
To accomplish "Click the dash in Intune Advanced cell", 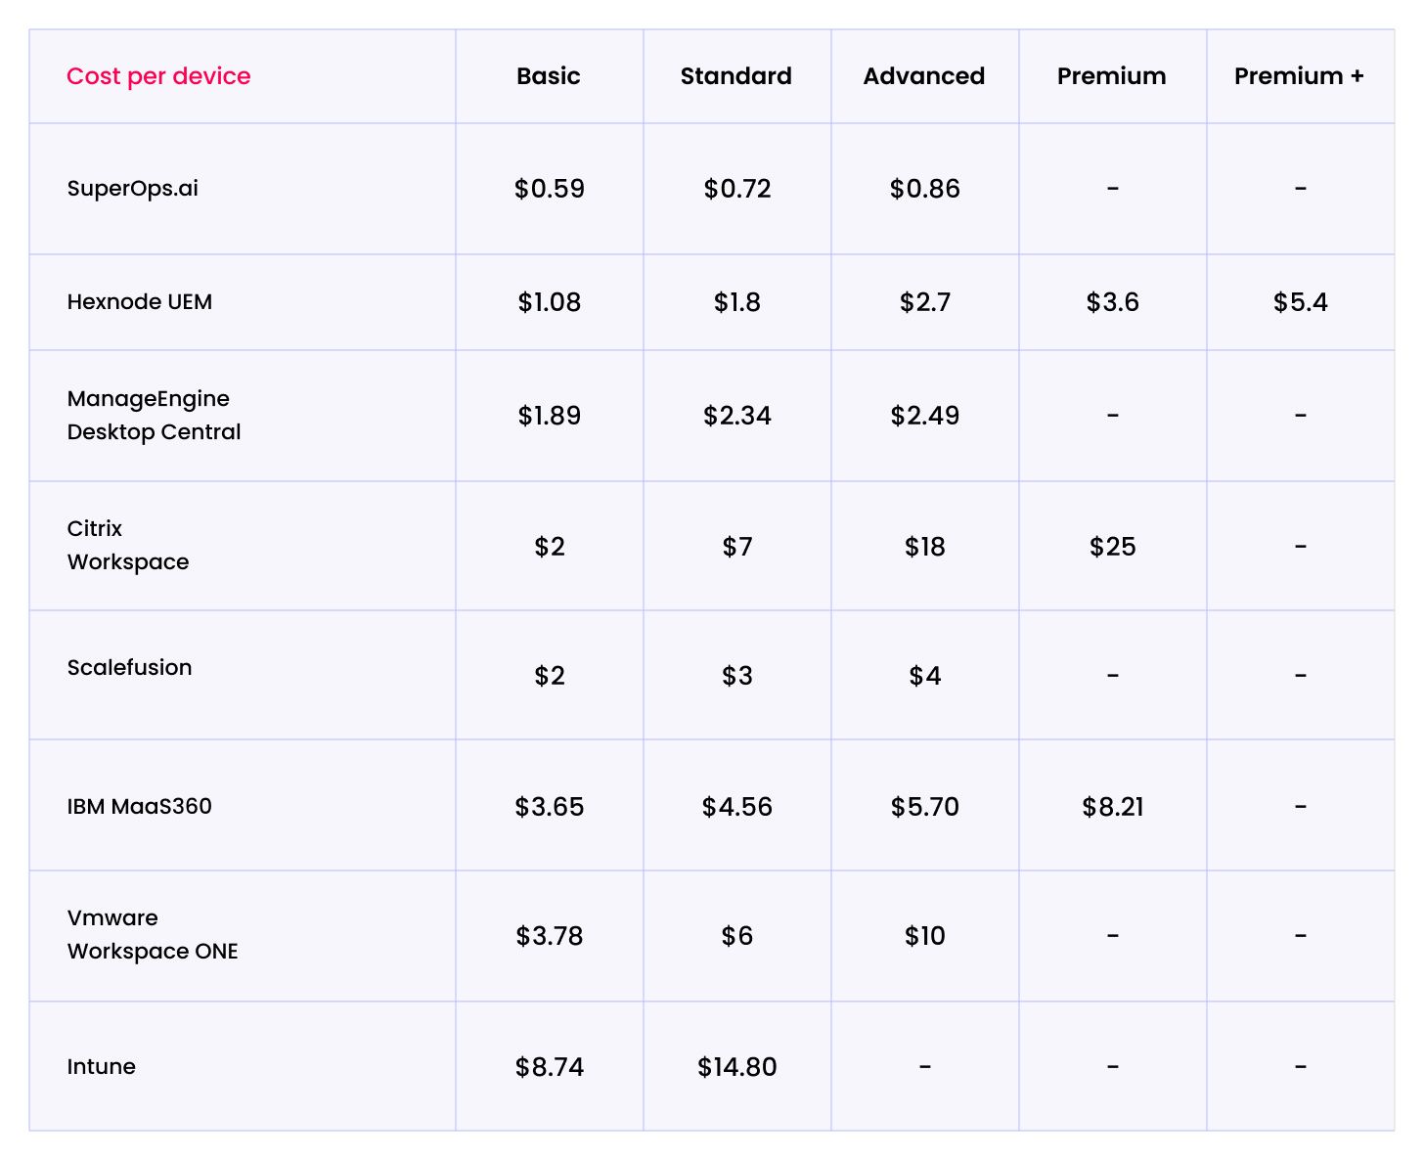I will pos(925,1066).
